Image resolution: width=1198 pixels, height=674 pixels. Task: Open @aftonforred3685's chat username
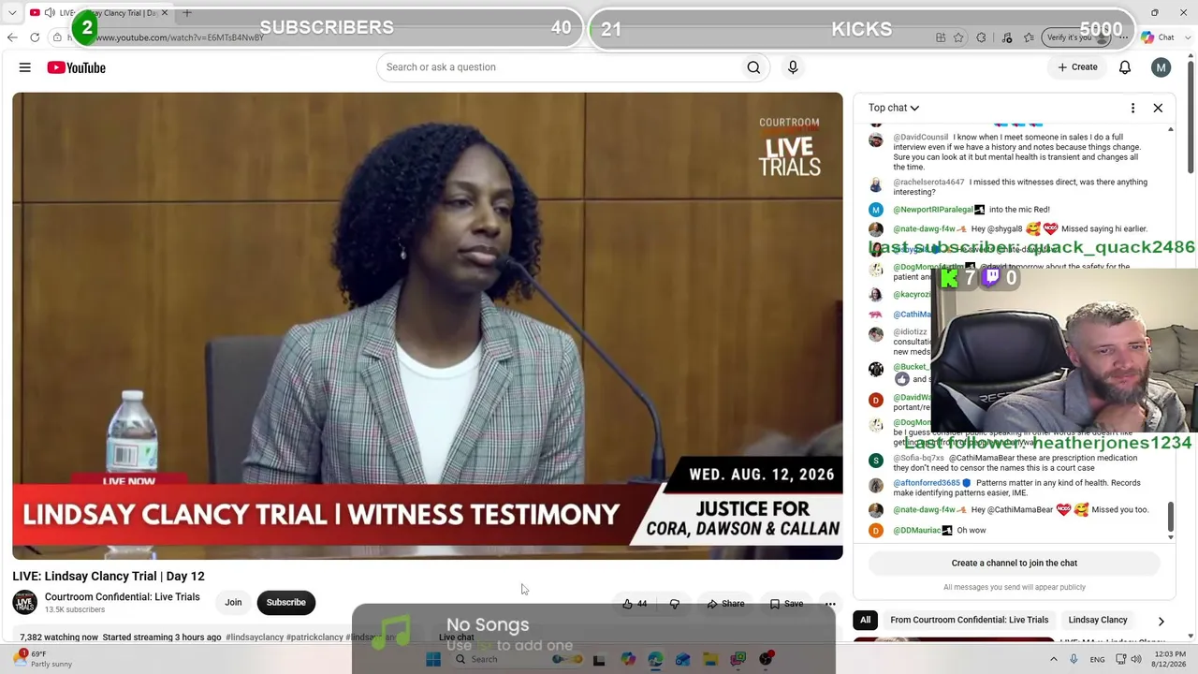tap(927, 483)
